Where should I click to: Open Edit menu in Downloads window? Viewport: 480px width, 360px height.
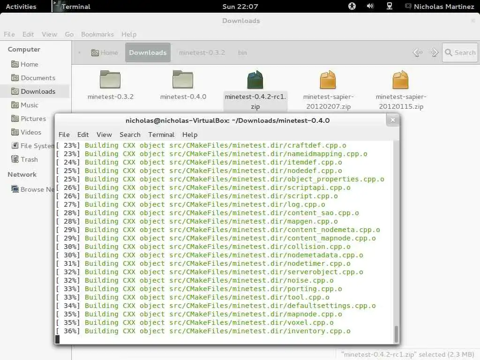28,34
